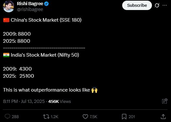Viewport: 171px width, 122px height.
Task: Click Rishi Bagree's profile picture
Action: point(8,6)
